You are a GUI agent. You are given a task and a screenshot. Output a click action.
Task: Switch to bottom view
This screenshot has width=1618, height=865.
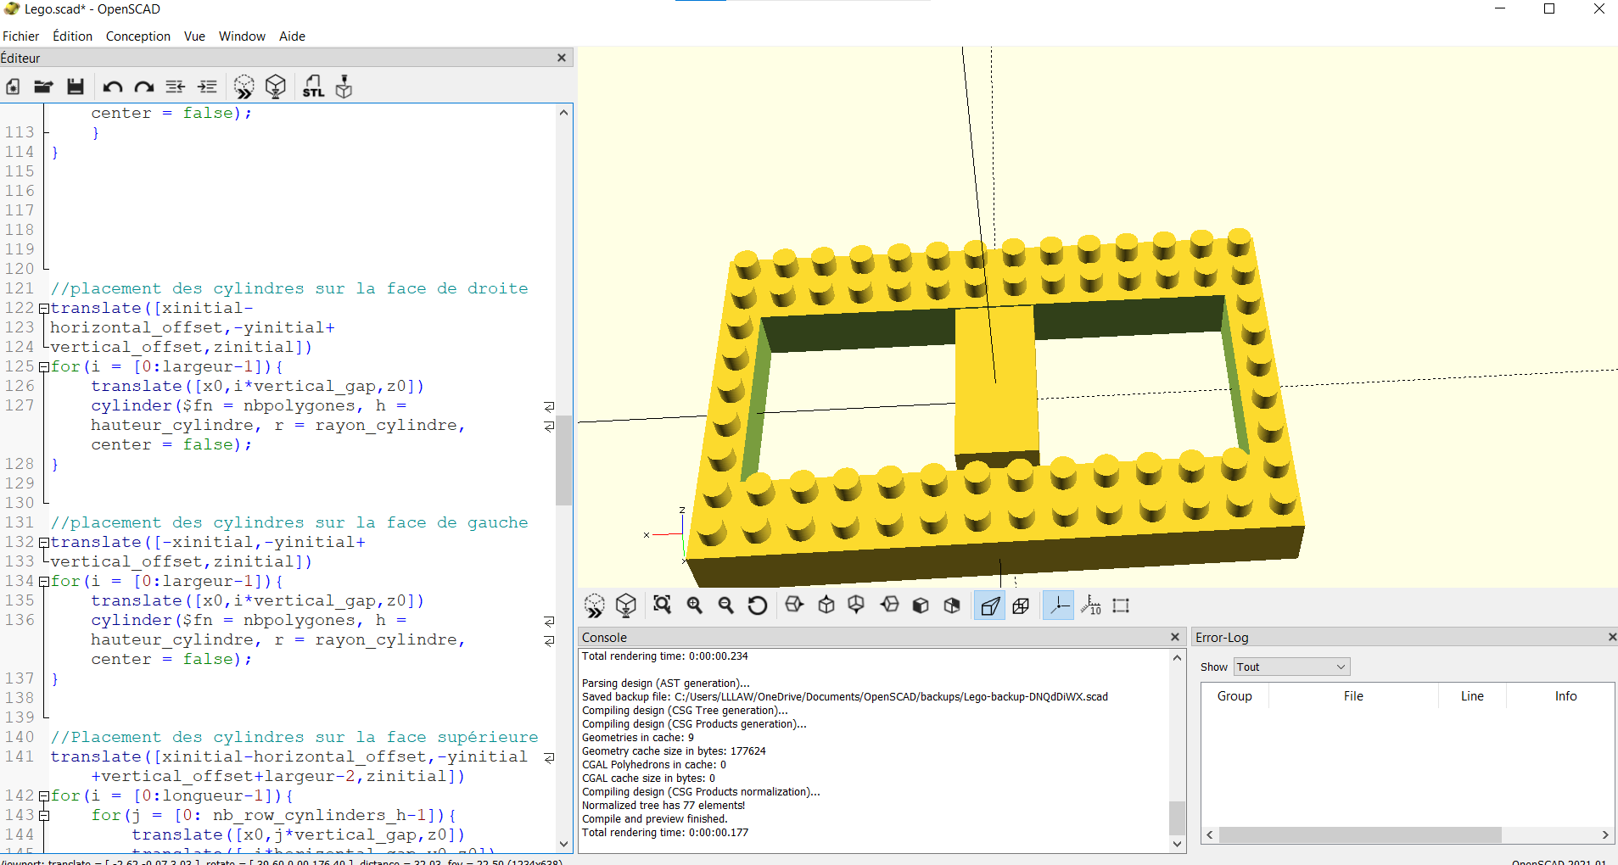[857, 605]
